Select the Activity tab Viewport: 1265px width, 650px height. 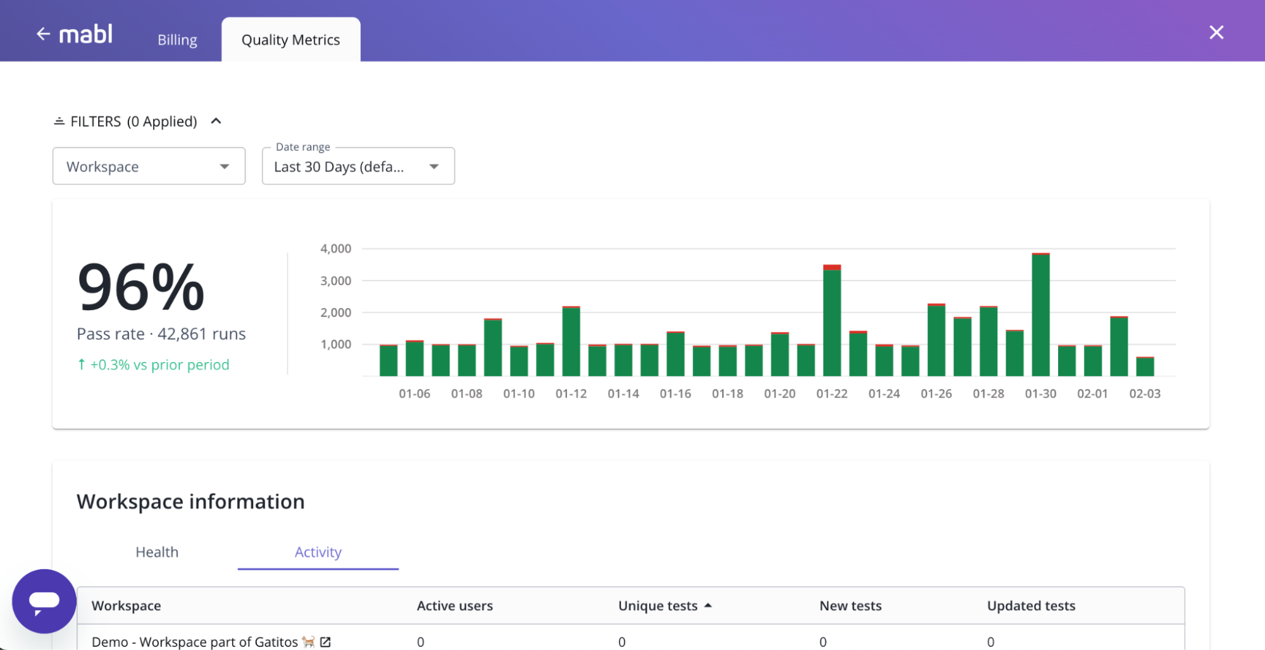[318, 551]
